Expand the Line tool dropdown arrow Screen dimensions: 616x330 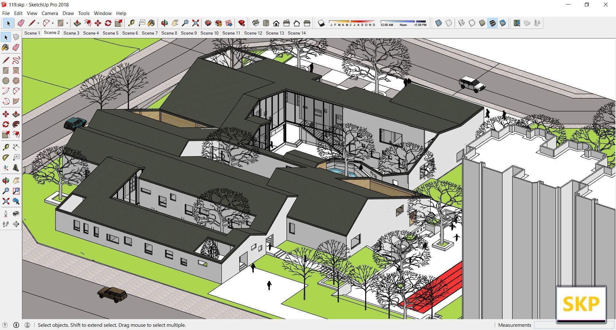click(x=38, y=23)
